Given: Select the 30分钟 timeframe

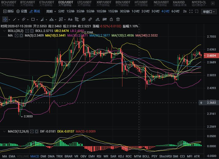Looking at the screenshot, I should pos(125,11).
